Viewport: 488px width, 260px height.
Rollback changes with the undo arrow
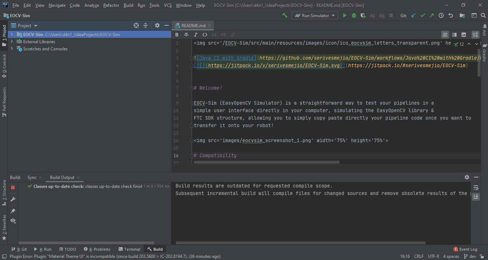tap(450, 15)
